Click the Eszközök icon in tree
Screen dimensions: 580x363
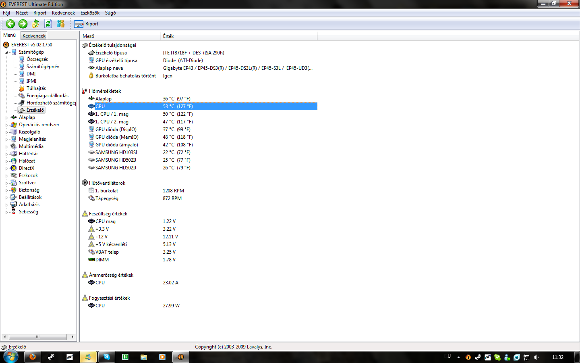[14, 175]
